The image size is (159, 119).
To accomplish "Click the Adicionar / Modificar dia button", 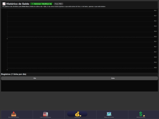I will [x=42, y=4].
